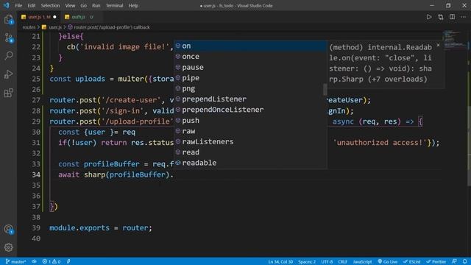Run the code with the play icon

[x=429, y=17]
